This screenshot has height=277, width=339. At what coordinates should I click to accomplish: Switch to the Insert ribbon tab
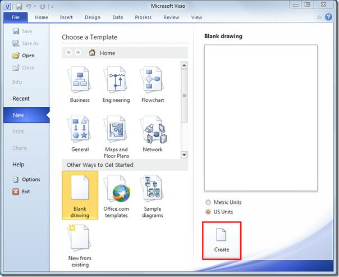[x=66, y=17]
